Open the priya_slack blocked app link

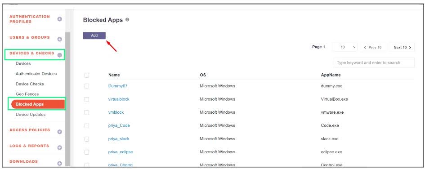click(x=119, y=139)
